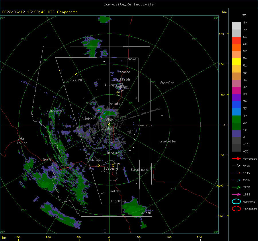The height and width of the screenshot is (241, 258).
Task: Click the red 60–65 dBZ color swatch
Action: pos(236,40)
